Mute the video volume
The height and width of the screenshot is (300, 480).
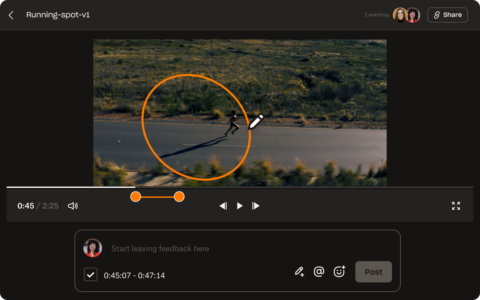tap(73, 206)
